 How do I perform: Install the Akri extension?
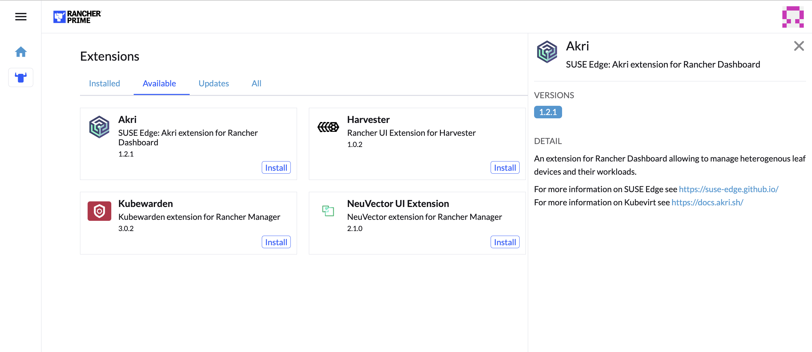[x=276, y=168]
